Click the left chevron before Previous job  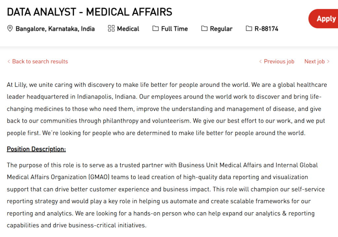click(260, 61)
